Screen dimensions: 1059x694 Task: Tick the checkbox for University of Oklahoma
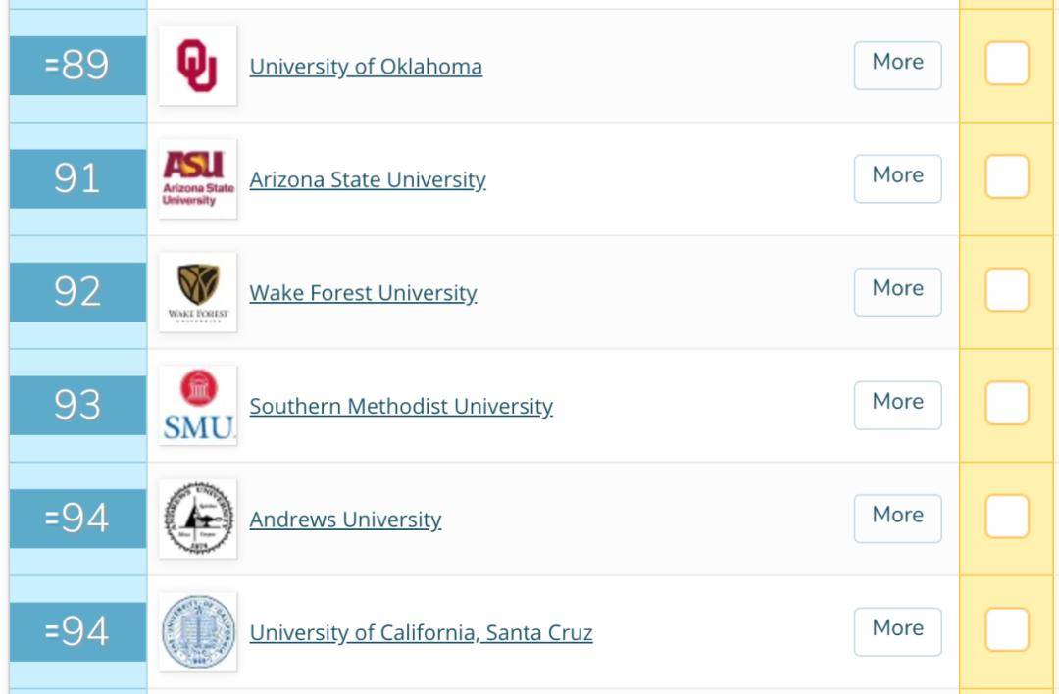click(x=1006, y=65)
